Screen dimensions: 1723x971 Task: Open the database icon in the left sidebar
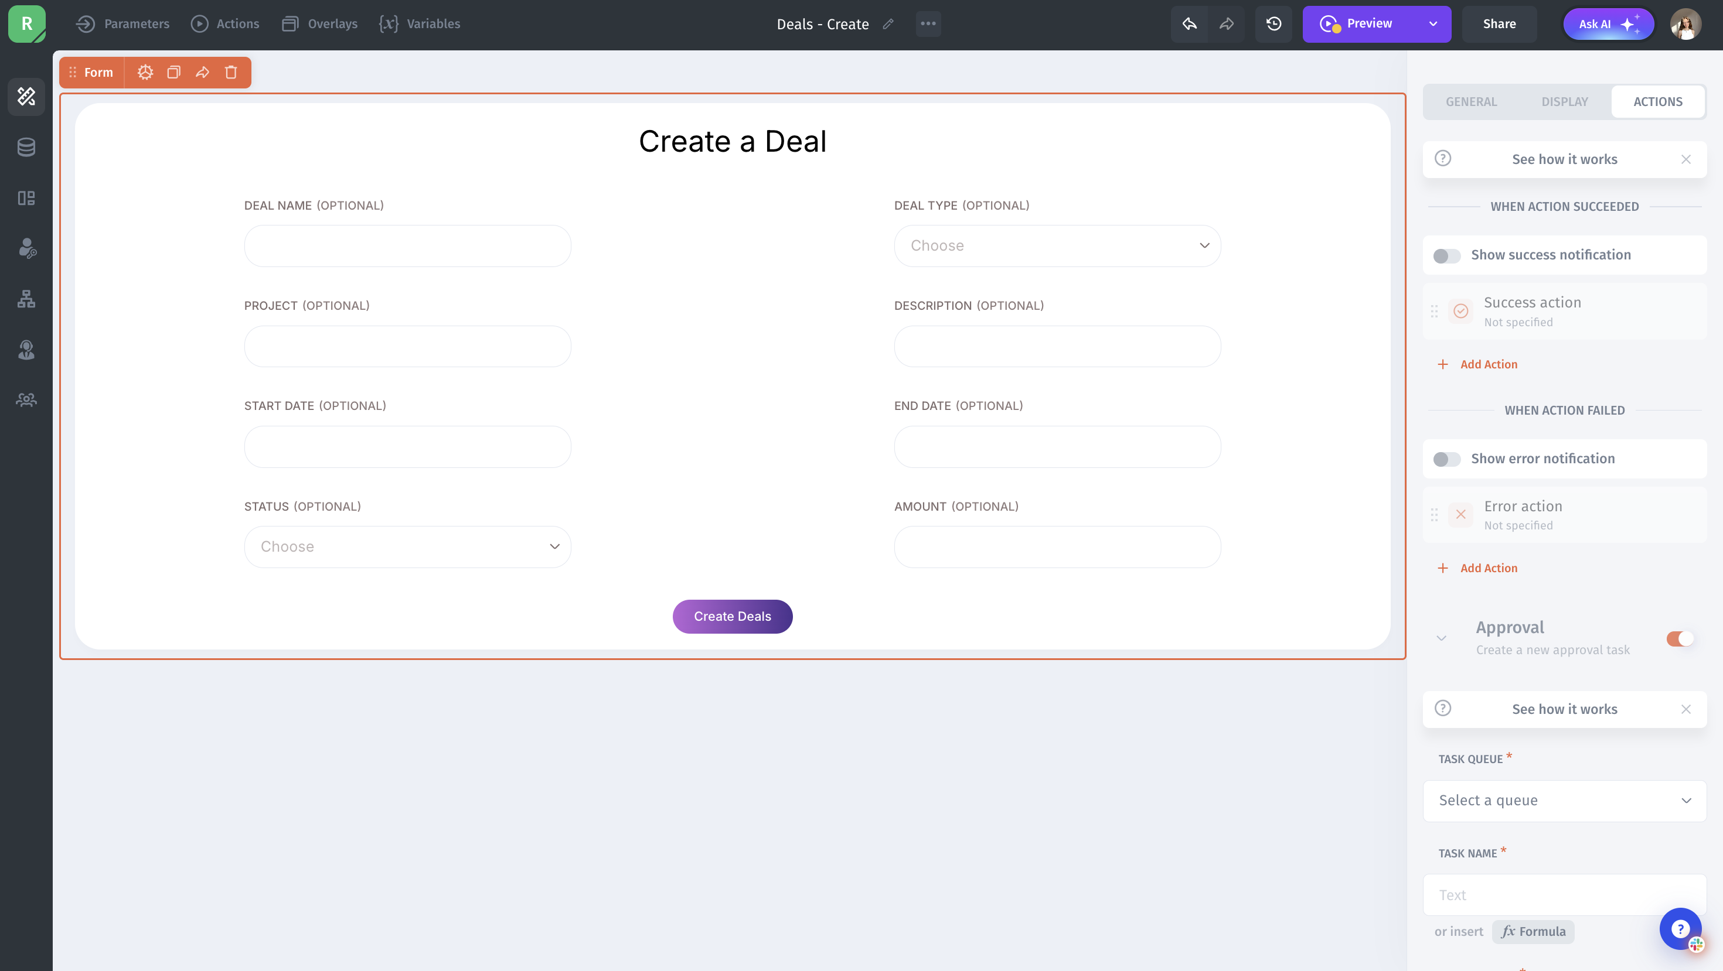pos(26,147)
